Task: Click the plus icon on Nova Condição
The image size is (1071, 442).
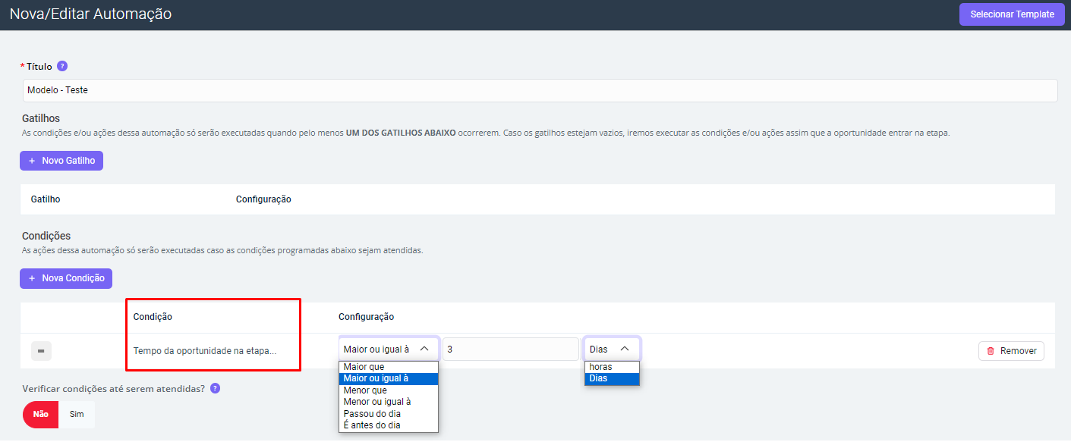Action: pyautogui.click(x=32, y=278)
